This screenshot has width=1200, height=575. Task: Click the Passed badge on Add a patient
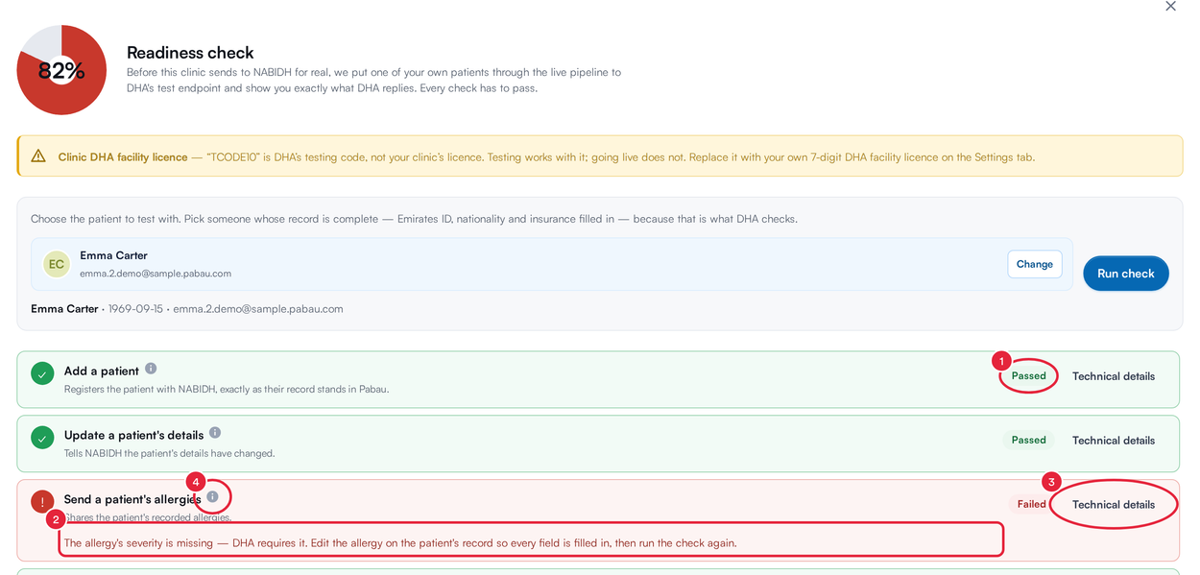coord(1029,376)
